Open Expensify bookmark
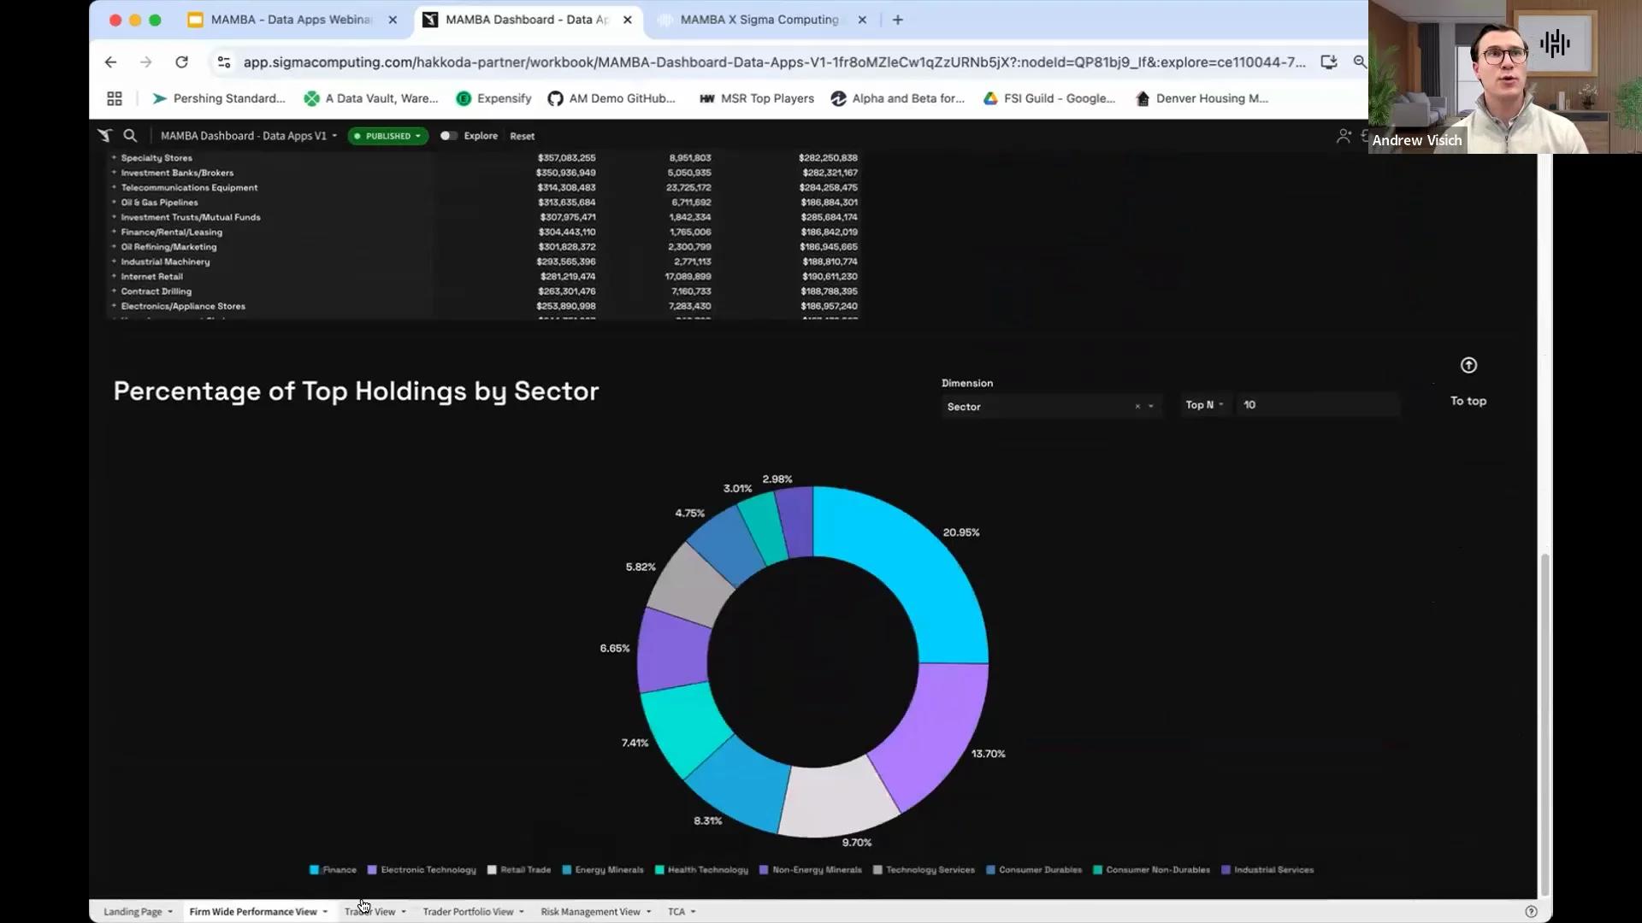The image size is (1642, 923). 493,98
